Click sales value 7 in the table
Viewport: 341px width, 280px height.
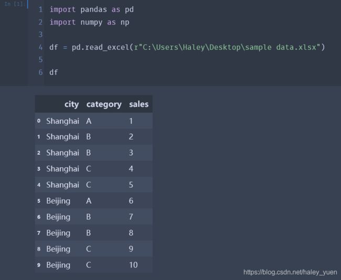(x=131, y=217)
